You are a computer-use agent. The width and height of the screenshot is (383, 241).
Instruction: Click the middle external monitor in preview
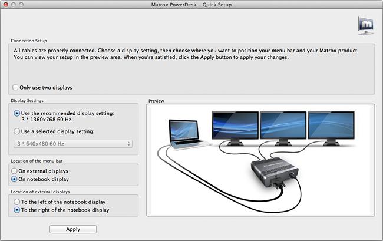point(283,128)
